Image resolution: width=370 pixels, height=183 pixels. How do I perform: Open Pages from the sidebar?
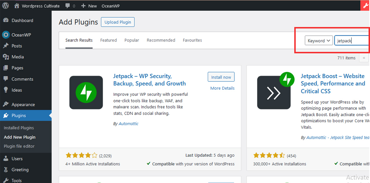pyautogui.click(x=26, y=68)
